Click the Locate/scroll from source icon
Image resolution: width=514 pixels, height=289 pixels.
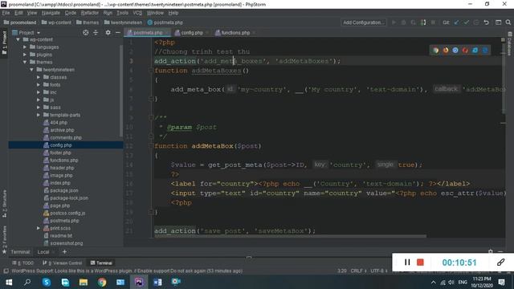point(86,32)
